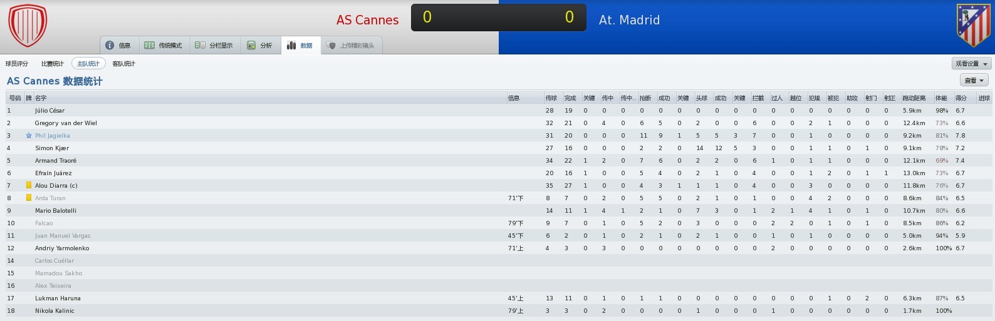Click the 数据 bar chart icon
995x321 pixels.
tap(291, 45)
